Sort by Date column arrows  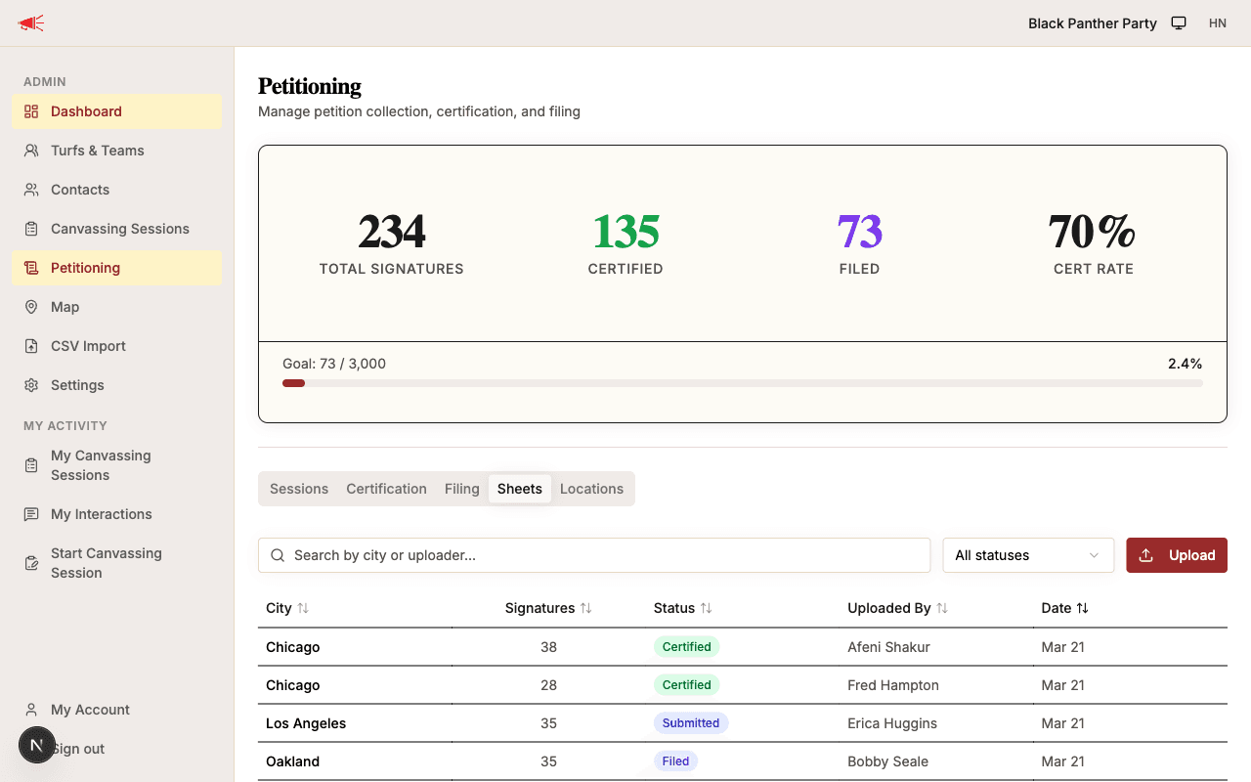1082,608
